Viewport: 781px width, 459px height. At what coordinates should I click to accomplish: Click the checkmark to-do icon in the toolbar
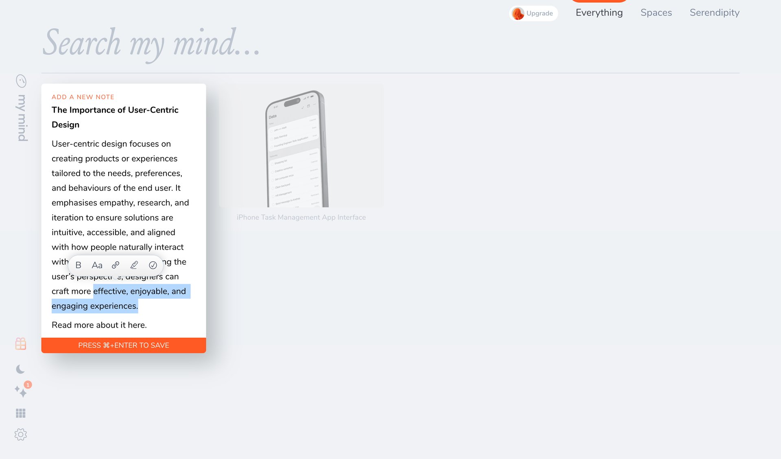click(153, 265)
